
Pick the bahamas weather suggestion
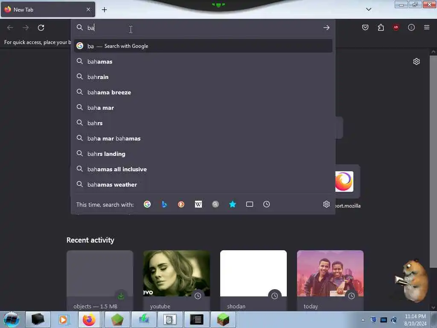[203, 184]
